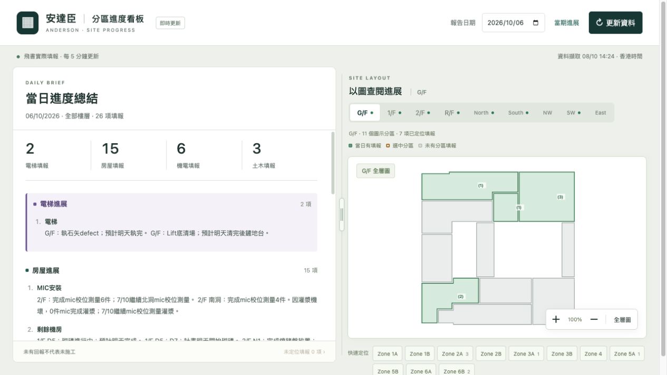Jump to Zone 3A quick locate
The width and height of the screenshot is (667, 375).
click(526, 354)
